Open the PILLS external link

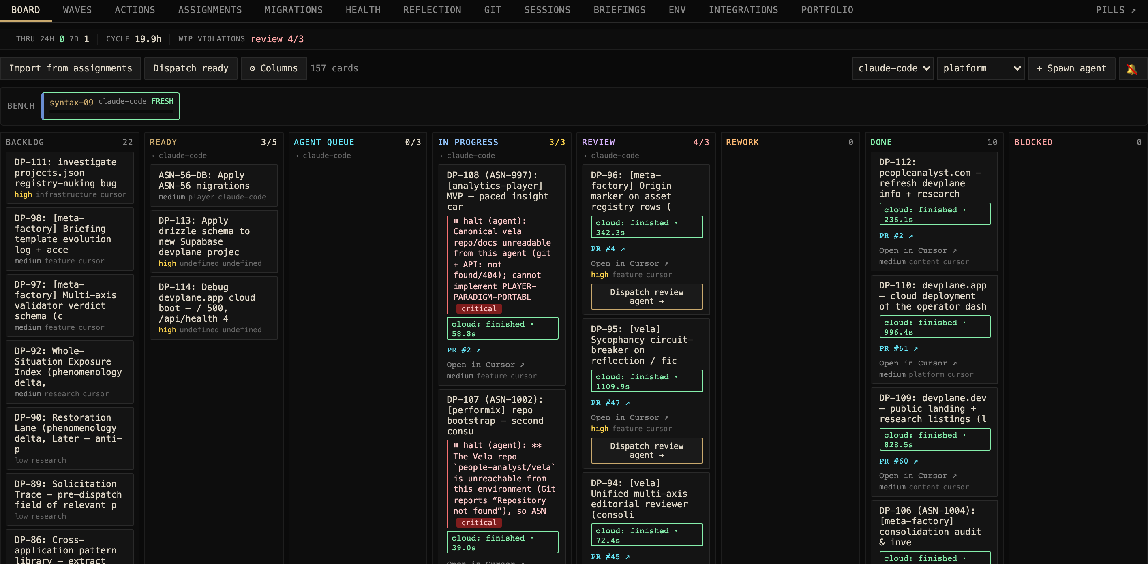pos(1116,10)
